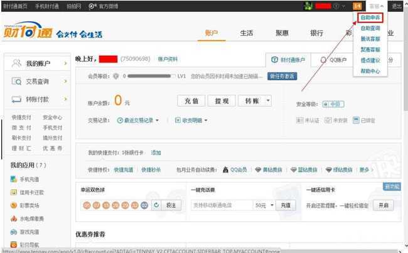This screenshot has height=253, width=408.
Task: Open 安全中心 in the sidebar
Action: (x=53, y=117)
